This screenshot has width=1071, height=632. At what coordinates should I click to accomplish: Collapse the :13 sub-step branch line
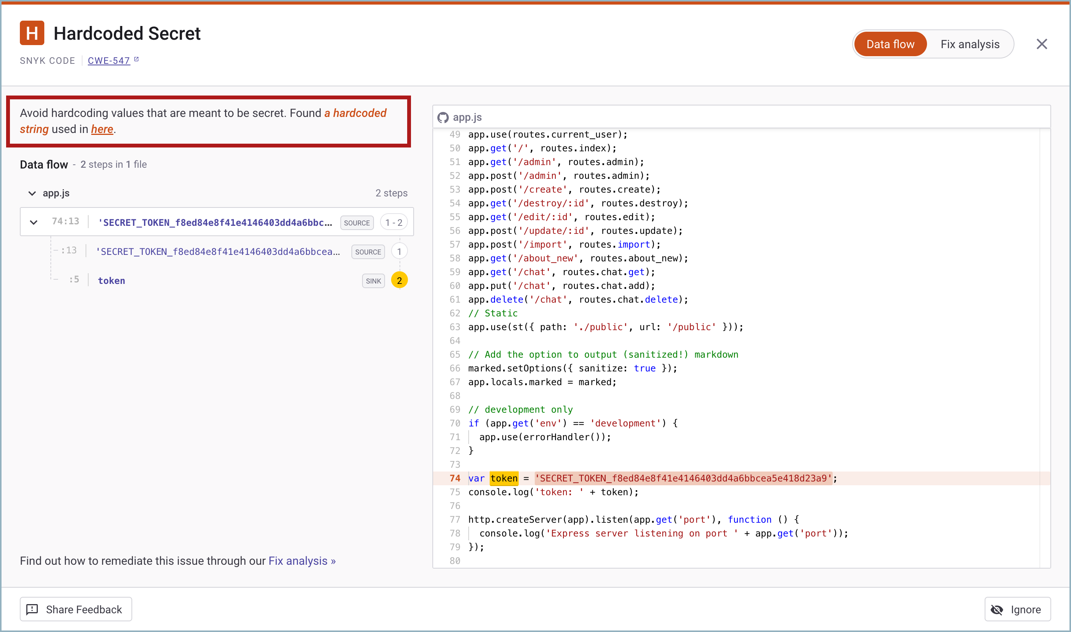[x=55, y=250]
